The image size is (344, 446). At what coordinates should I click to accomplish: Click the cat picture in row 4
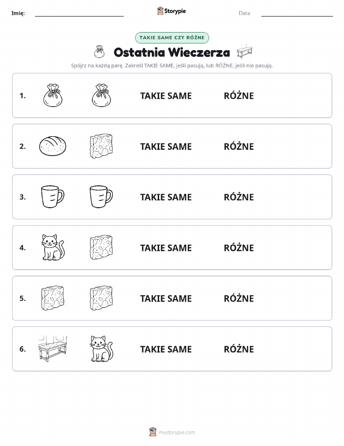point(53,247)
